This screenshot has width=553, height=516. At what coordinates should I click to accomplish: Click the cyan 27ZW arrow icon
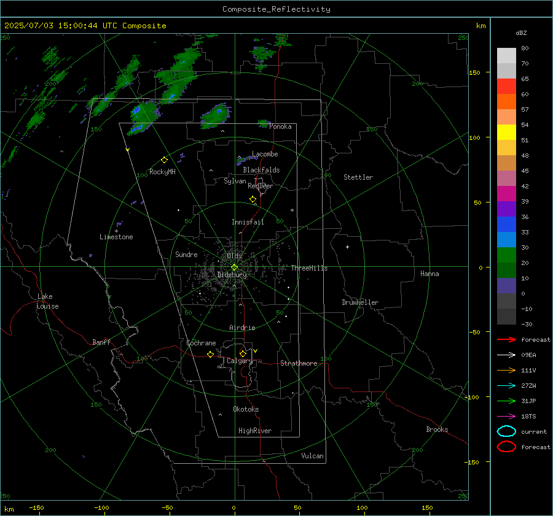point(506,386)
